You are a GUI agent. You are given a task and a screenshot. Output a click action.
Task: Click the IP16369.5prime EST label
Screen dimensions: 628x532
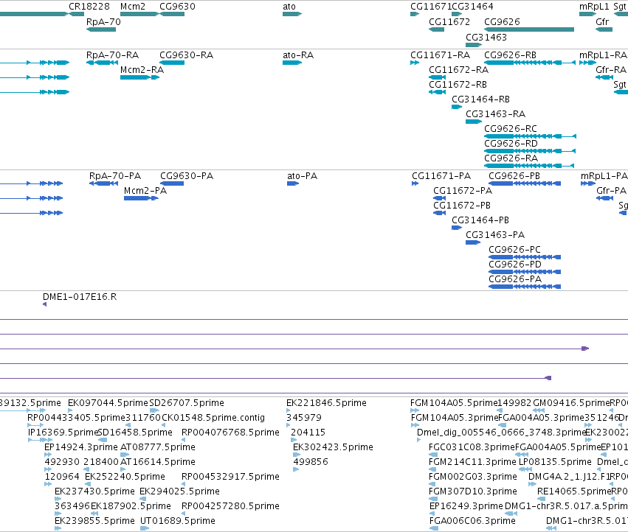(x=63, y=433)
